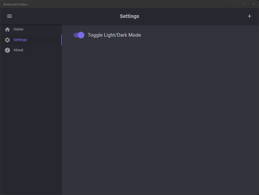The image size is (259, 195).
Task: Maximize the Bookmark Folders window
Action: [x=243, y=4]
